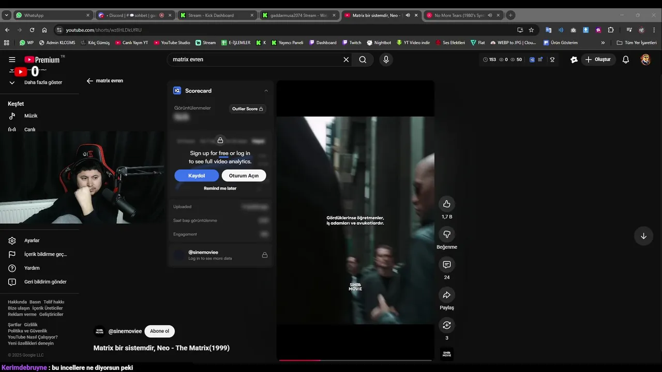Viewport: 662px width, 372px height.
Task: Click the Google Translate extension icon
Action: (549, 30)
